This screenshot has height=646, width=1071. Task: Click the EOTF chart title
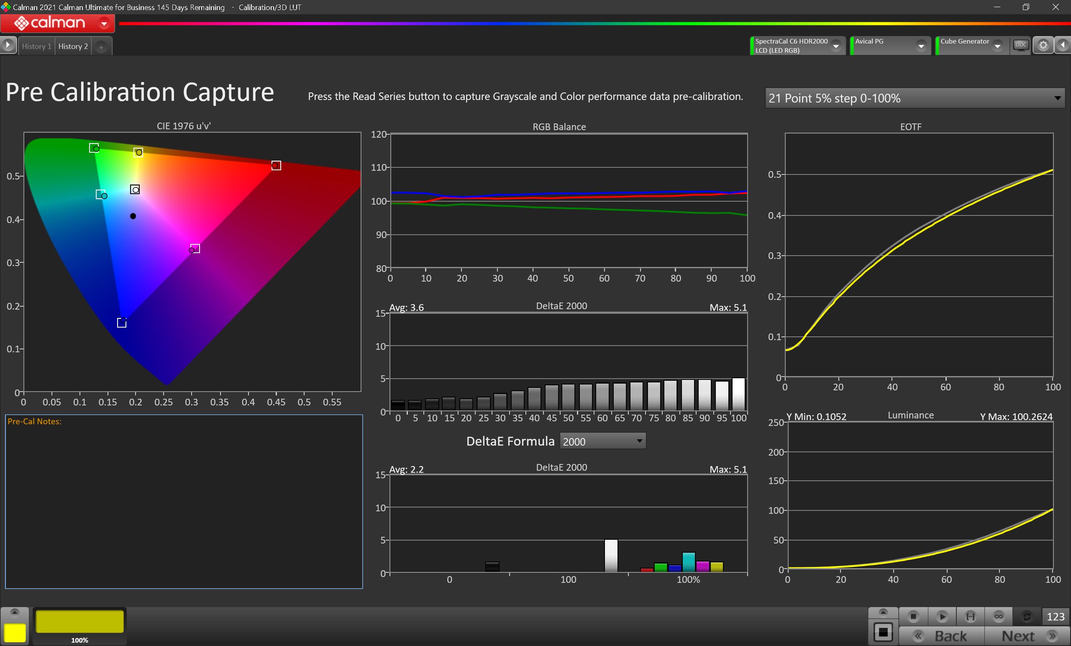click(911, 126)
